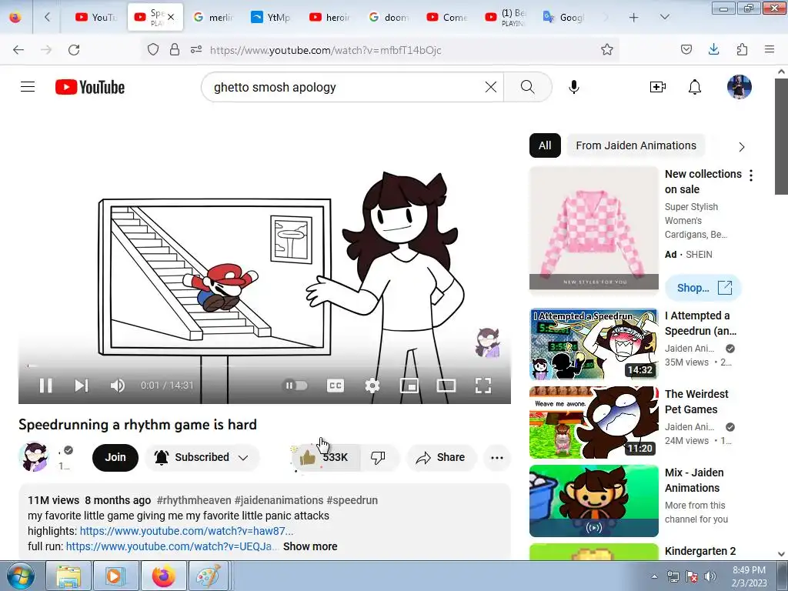The width and height of the screenshot is (788, 591).
Task: Open I Attempted a Speedrun thumbnail
Action: click(x=593, y=344)
